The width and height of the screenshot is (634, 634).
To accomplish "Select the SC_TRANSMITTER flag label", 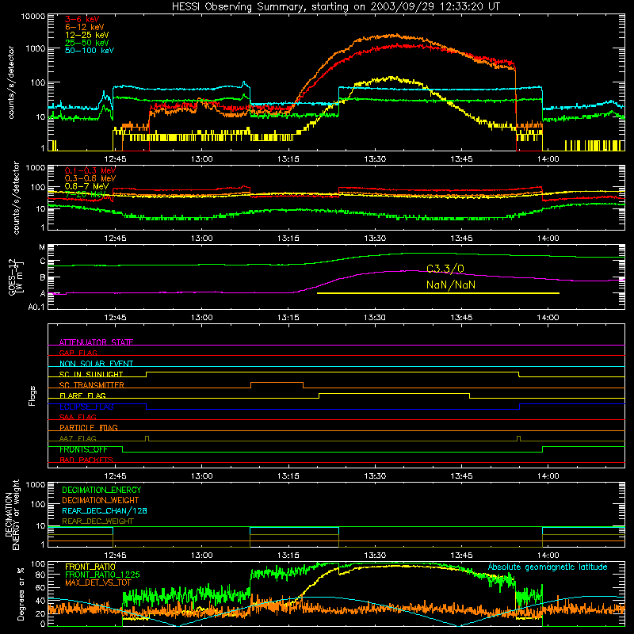I will pyautogui.click(x=92, y=385).
